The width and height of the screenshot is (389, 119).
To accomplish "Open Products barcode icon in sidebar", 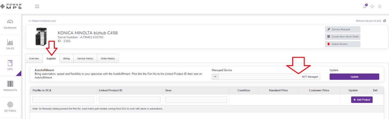I will pyautogui.click(x=10, y=86).
